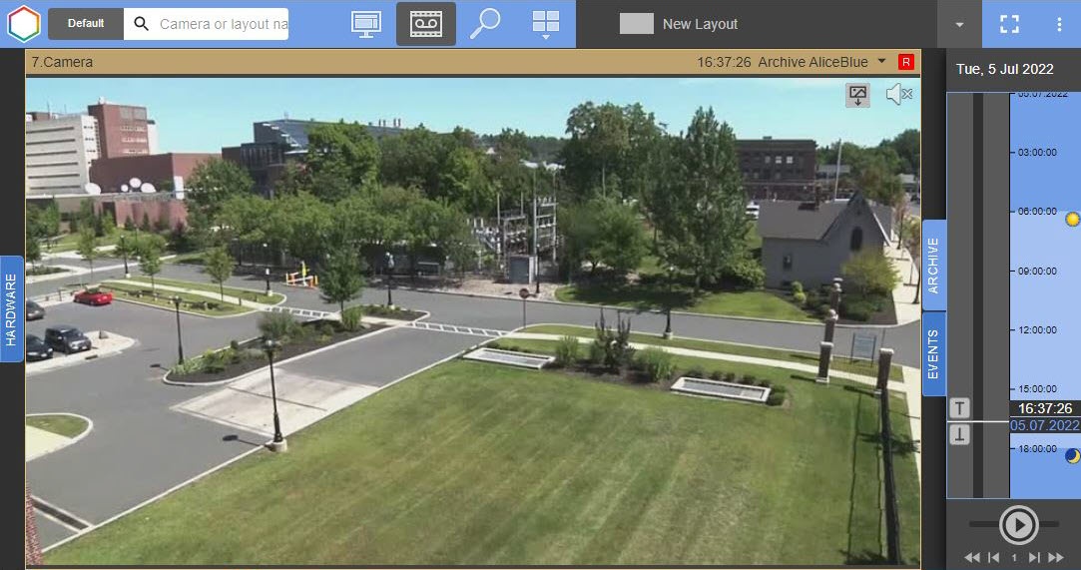Open the ARCHIVE side tab
The image size is (1081, 570).
[934, 265]
